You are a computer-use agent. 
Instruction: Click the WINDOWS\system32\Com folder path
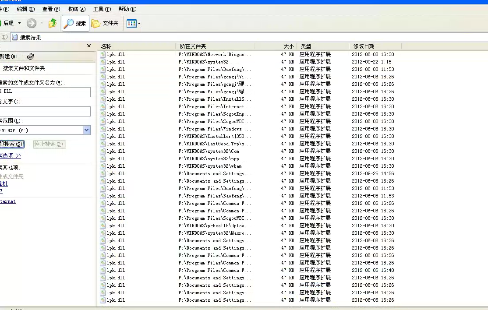click(209, 151)
